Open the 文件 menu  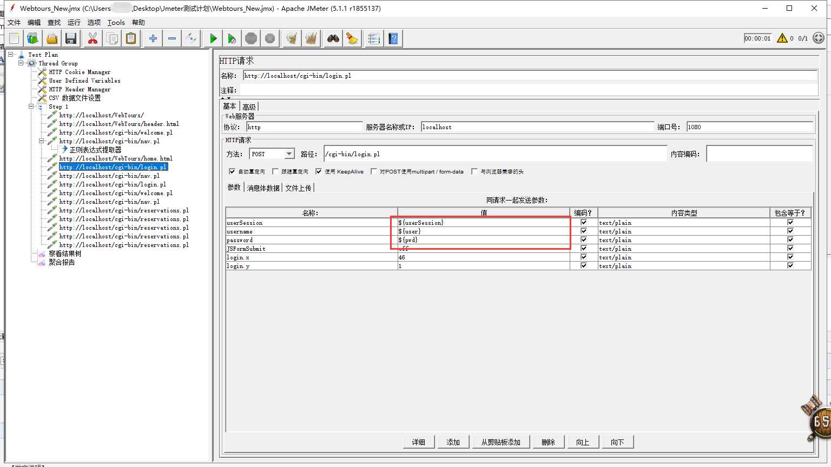[x=14, y=22]
